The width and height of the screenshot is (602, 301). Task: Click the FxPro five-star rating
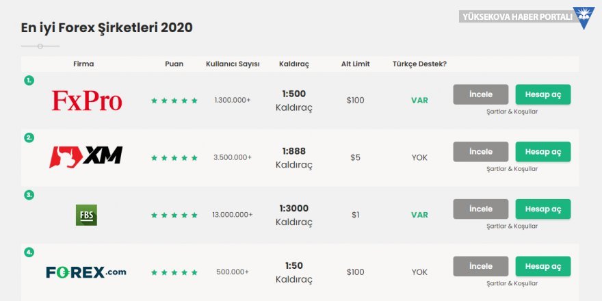click(x=174, y=101)
